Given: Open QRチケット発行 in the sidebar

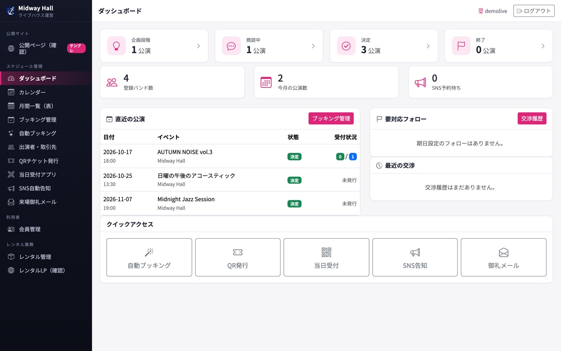Looking at the screenshot, I should (46, 161).
